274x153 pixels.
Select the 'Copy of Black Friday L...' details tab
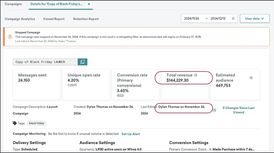57,4
